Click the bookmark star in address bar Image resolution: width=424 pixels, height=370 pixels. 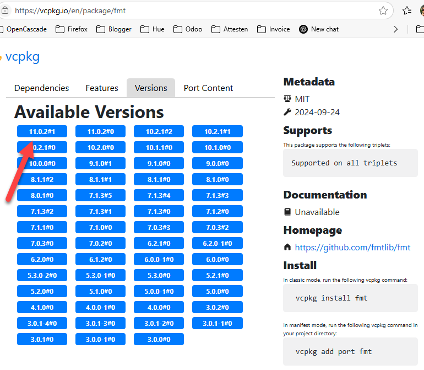click(383, 10)
